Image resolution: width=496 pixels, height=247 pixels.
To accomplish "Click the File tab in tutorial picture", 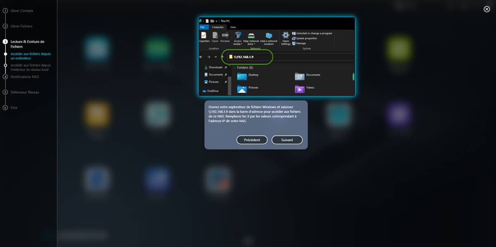I will tap(203, 27).
